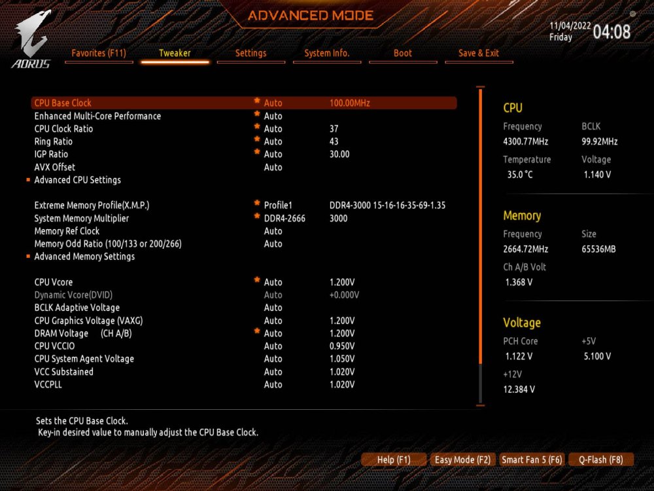Open the CPU Base Clock Auto value

[273, 103]
